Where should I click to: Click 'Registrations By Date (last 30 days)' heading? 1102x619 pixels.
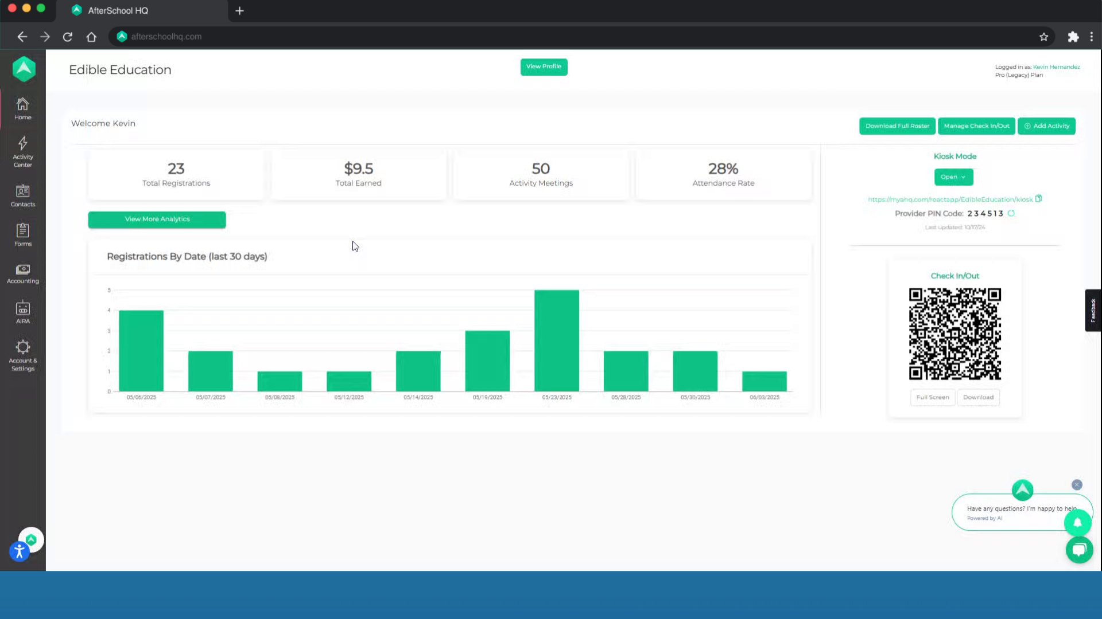pos(187,257)
